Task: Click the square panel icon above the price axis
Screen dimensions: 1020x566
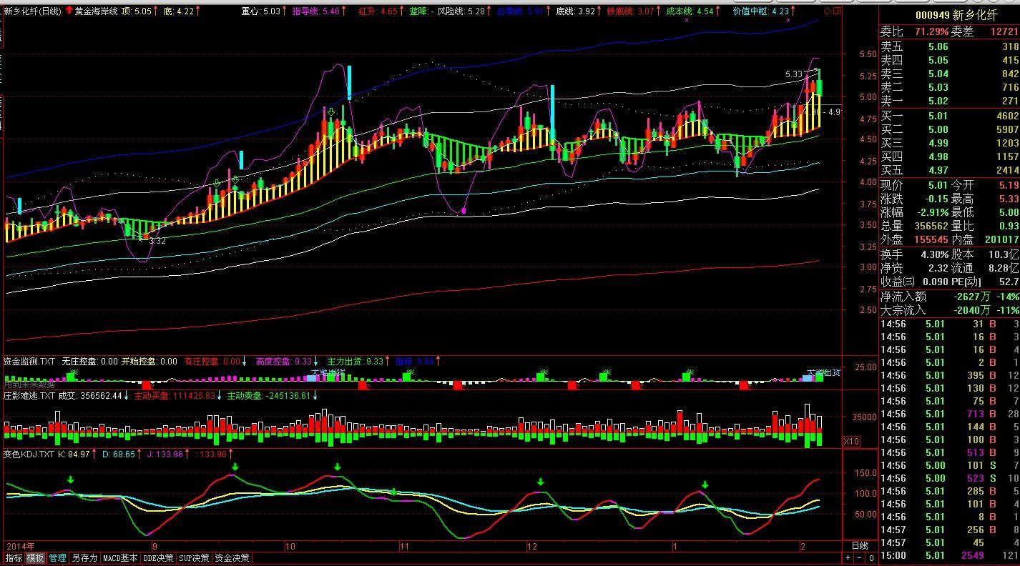Action: (x=837, y=11)
